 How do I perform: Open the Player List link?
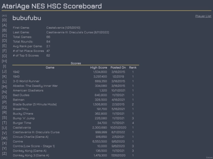pos(203,16)
